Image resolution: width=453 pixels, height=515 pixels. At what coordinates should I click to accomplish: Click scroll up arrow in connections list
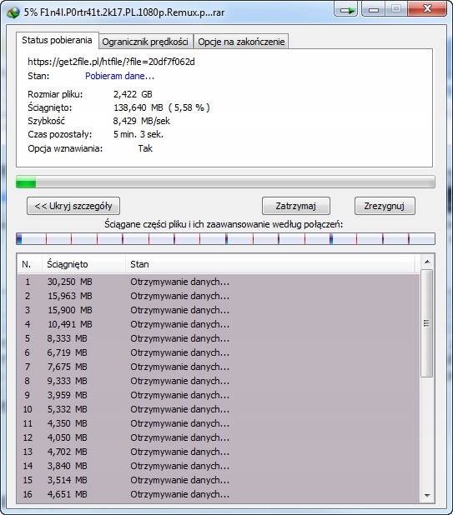pos(427,262)
